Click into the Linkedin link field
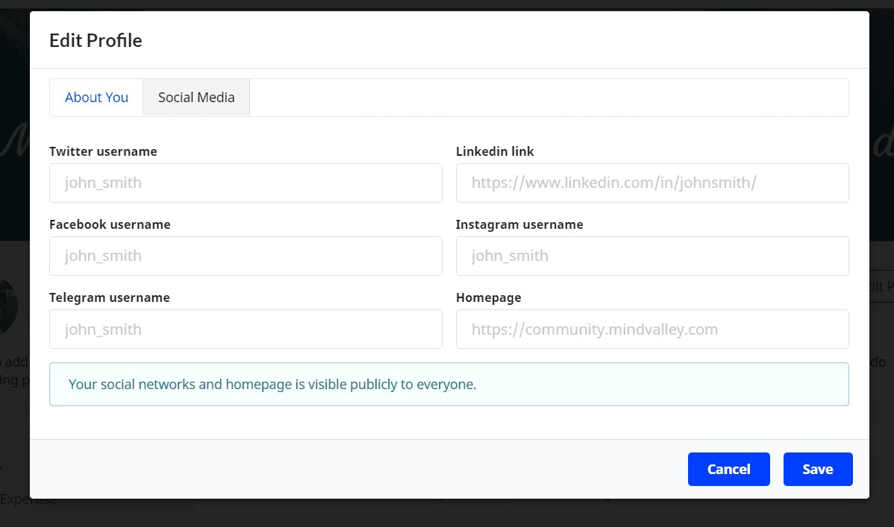894x527 pixels. 652,183
